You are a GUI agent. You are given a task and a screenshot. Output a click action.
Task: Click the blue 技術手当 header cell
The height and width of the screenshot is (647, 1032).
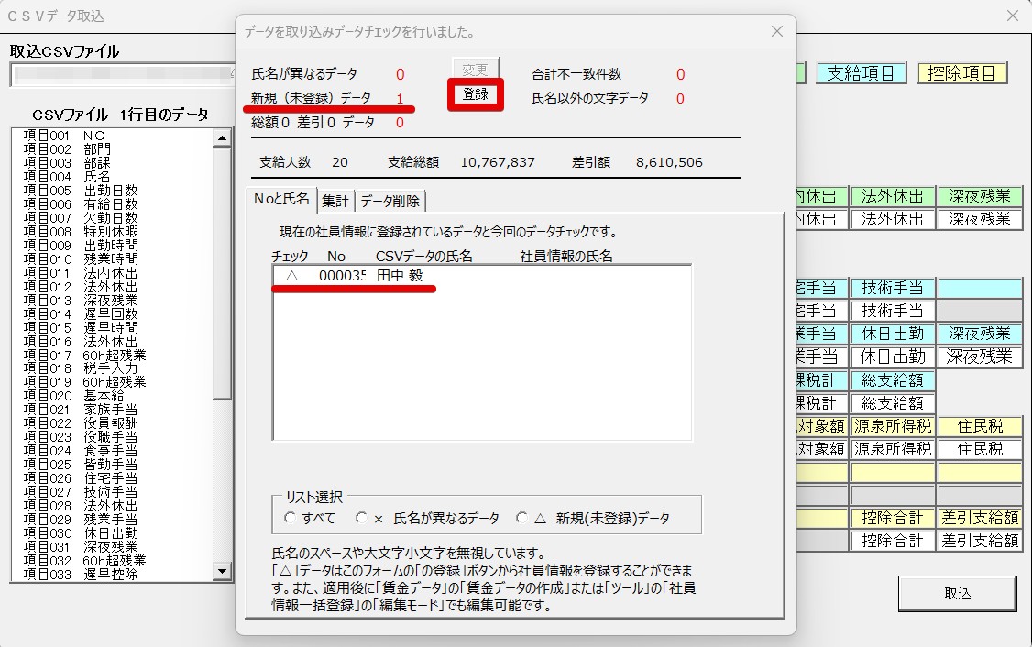point(893,288)
